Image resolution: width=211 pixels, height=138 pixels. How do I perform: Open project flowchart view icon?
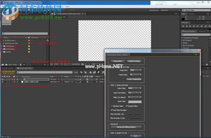(48, 40)
